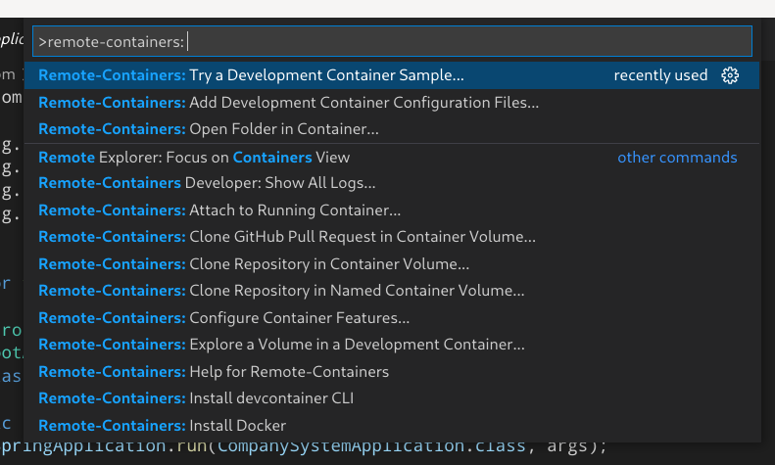The height and width of the screenshot is (465, 775).
Task: Run Install devcontainer CLI command
Action: (392, 398)
